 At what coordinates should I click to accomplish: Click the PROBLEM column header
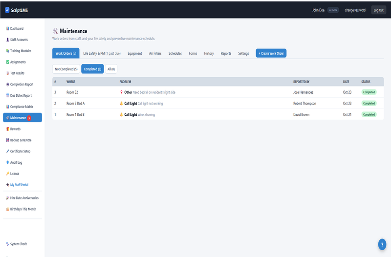[125, 82]
